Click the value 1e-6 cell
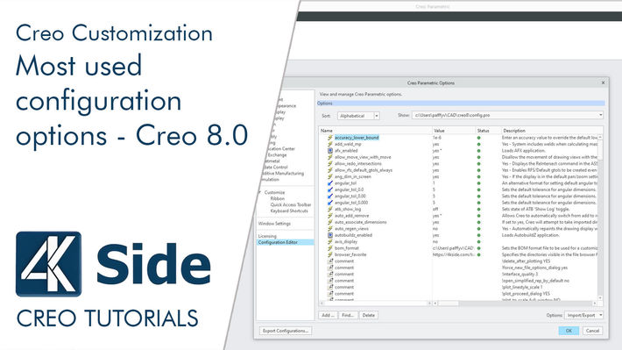The width and height of the screenshot is (622, 350). [x=437, y=138]
